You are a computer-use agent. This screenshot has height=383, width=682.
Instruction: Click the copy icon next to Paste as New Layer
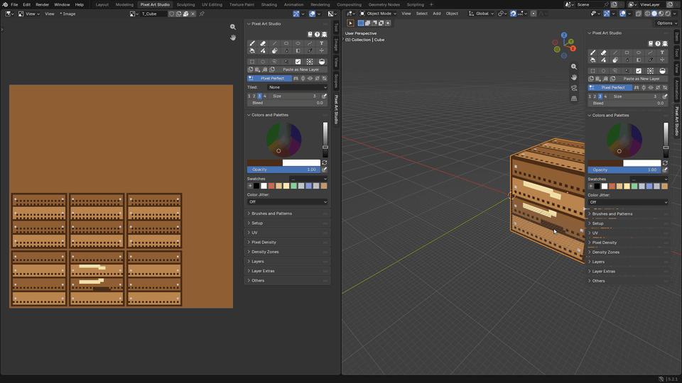tap(251, 70)
